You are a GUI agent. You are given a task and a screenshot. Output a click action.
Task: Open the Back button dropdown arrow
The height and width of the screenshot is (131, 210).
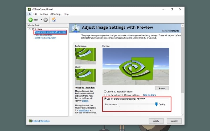(x=41, y=20)
